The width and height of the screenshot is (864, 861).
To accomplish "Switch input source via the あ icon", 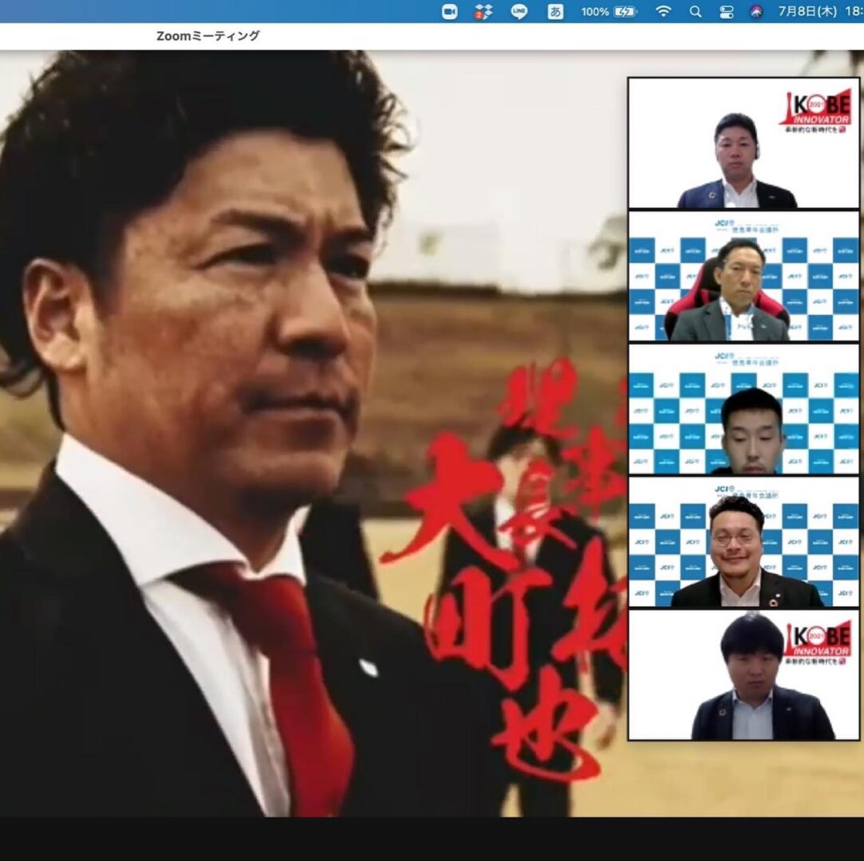I will click(x=555, y=11).
